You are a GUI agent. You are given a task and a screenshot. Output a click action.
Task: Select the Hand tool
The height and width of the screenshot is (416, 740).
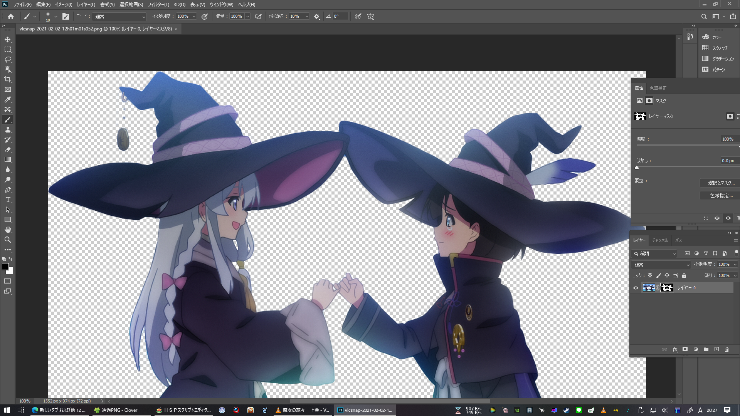click(8, 230)
